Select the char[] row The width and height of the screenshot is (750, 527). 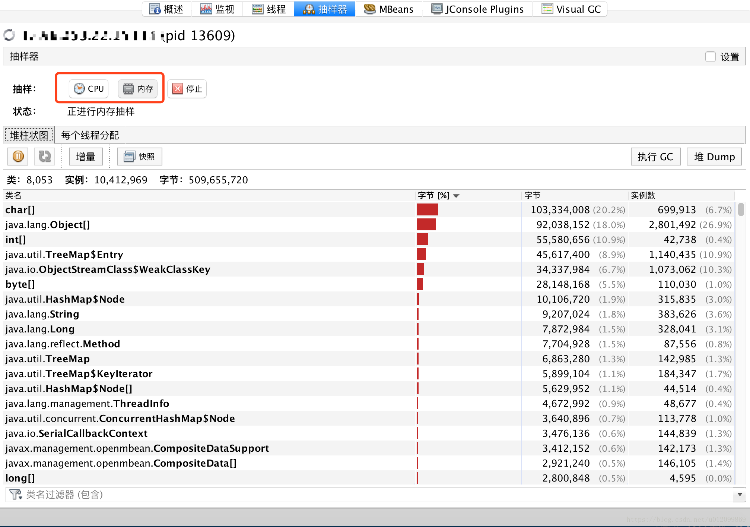369,209
